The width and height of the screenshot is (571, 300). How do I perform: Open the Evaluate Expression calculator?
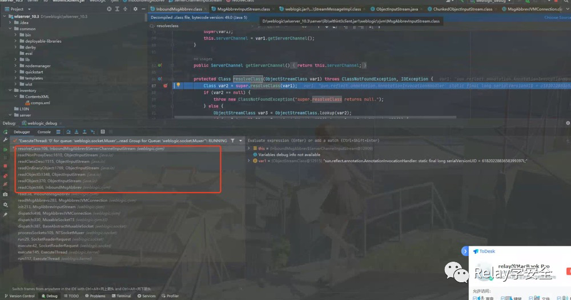click(x=103, y=132)
